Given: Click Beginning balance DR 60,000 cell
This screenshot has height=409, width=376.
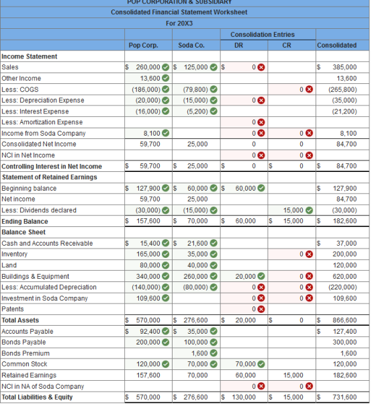Looking at the screenshot, I should (x=244, y=188).
